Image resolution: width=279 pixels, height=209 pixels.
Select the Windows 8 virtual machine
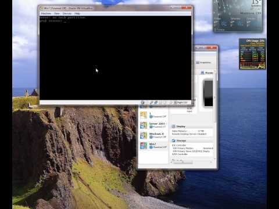pos(153,135)
